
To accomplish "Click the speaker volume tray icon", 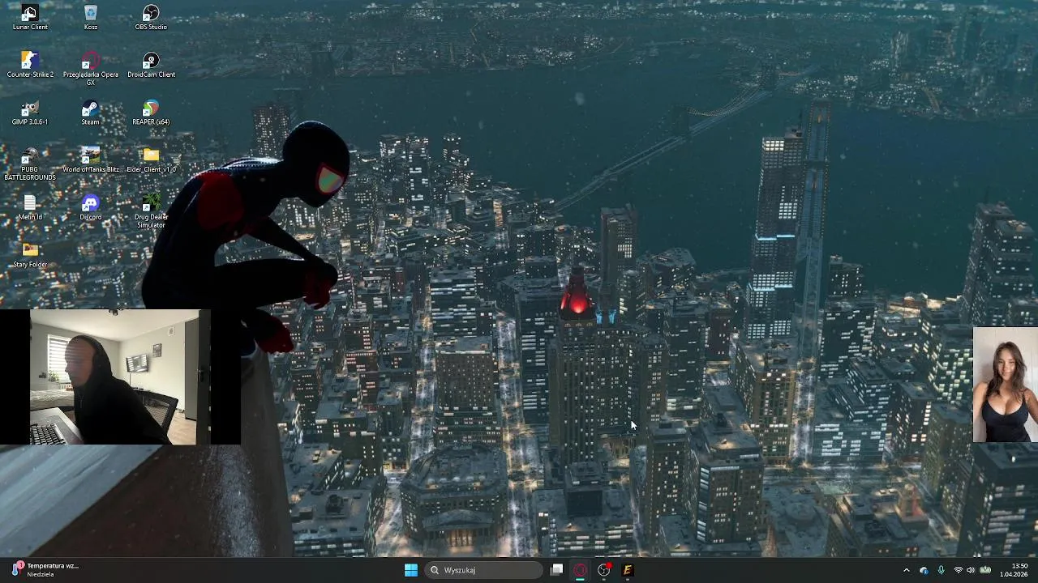I will pyautogui.click(x=971, y=570).
